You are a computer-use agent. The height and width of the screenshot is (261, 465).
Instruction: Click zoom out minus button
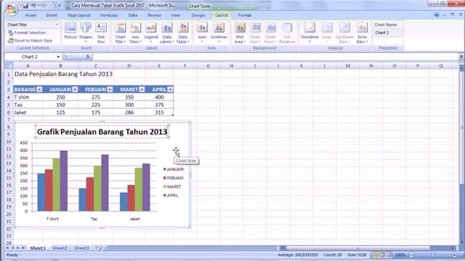(x=411, y=255)
